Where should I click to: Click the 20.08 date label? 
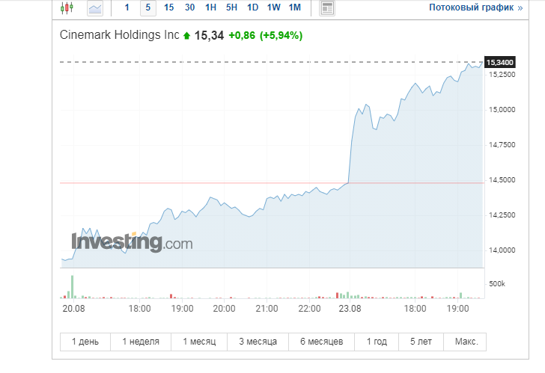tap(73, 309)
